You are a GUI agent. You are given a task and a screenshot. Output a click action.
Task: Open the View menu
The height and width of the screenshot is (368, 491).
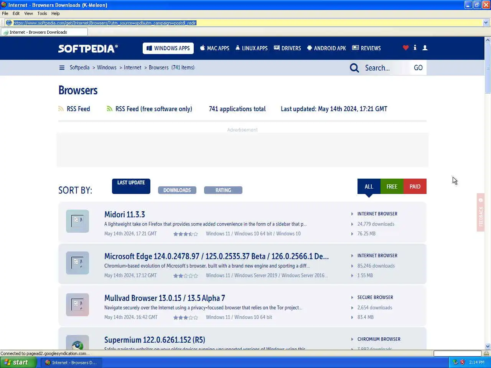click(28, 13)
